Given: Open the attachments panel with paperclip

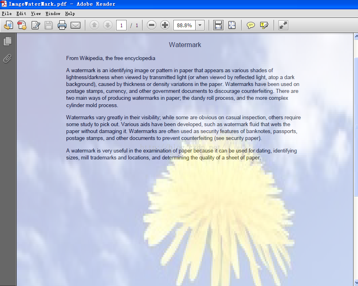Looking at the screenshot, I should (7, 58).
